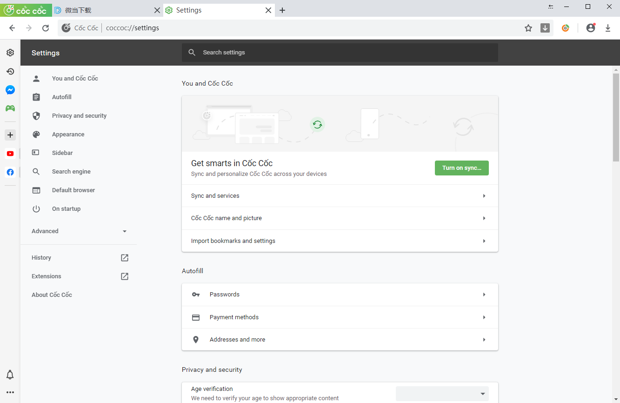Click the settings page vertical scrollbar
The image size is (620, 403).
point(616,117)
